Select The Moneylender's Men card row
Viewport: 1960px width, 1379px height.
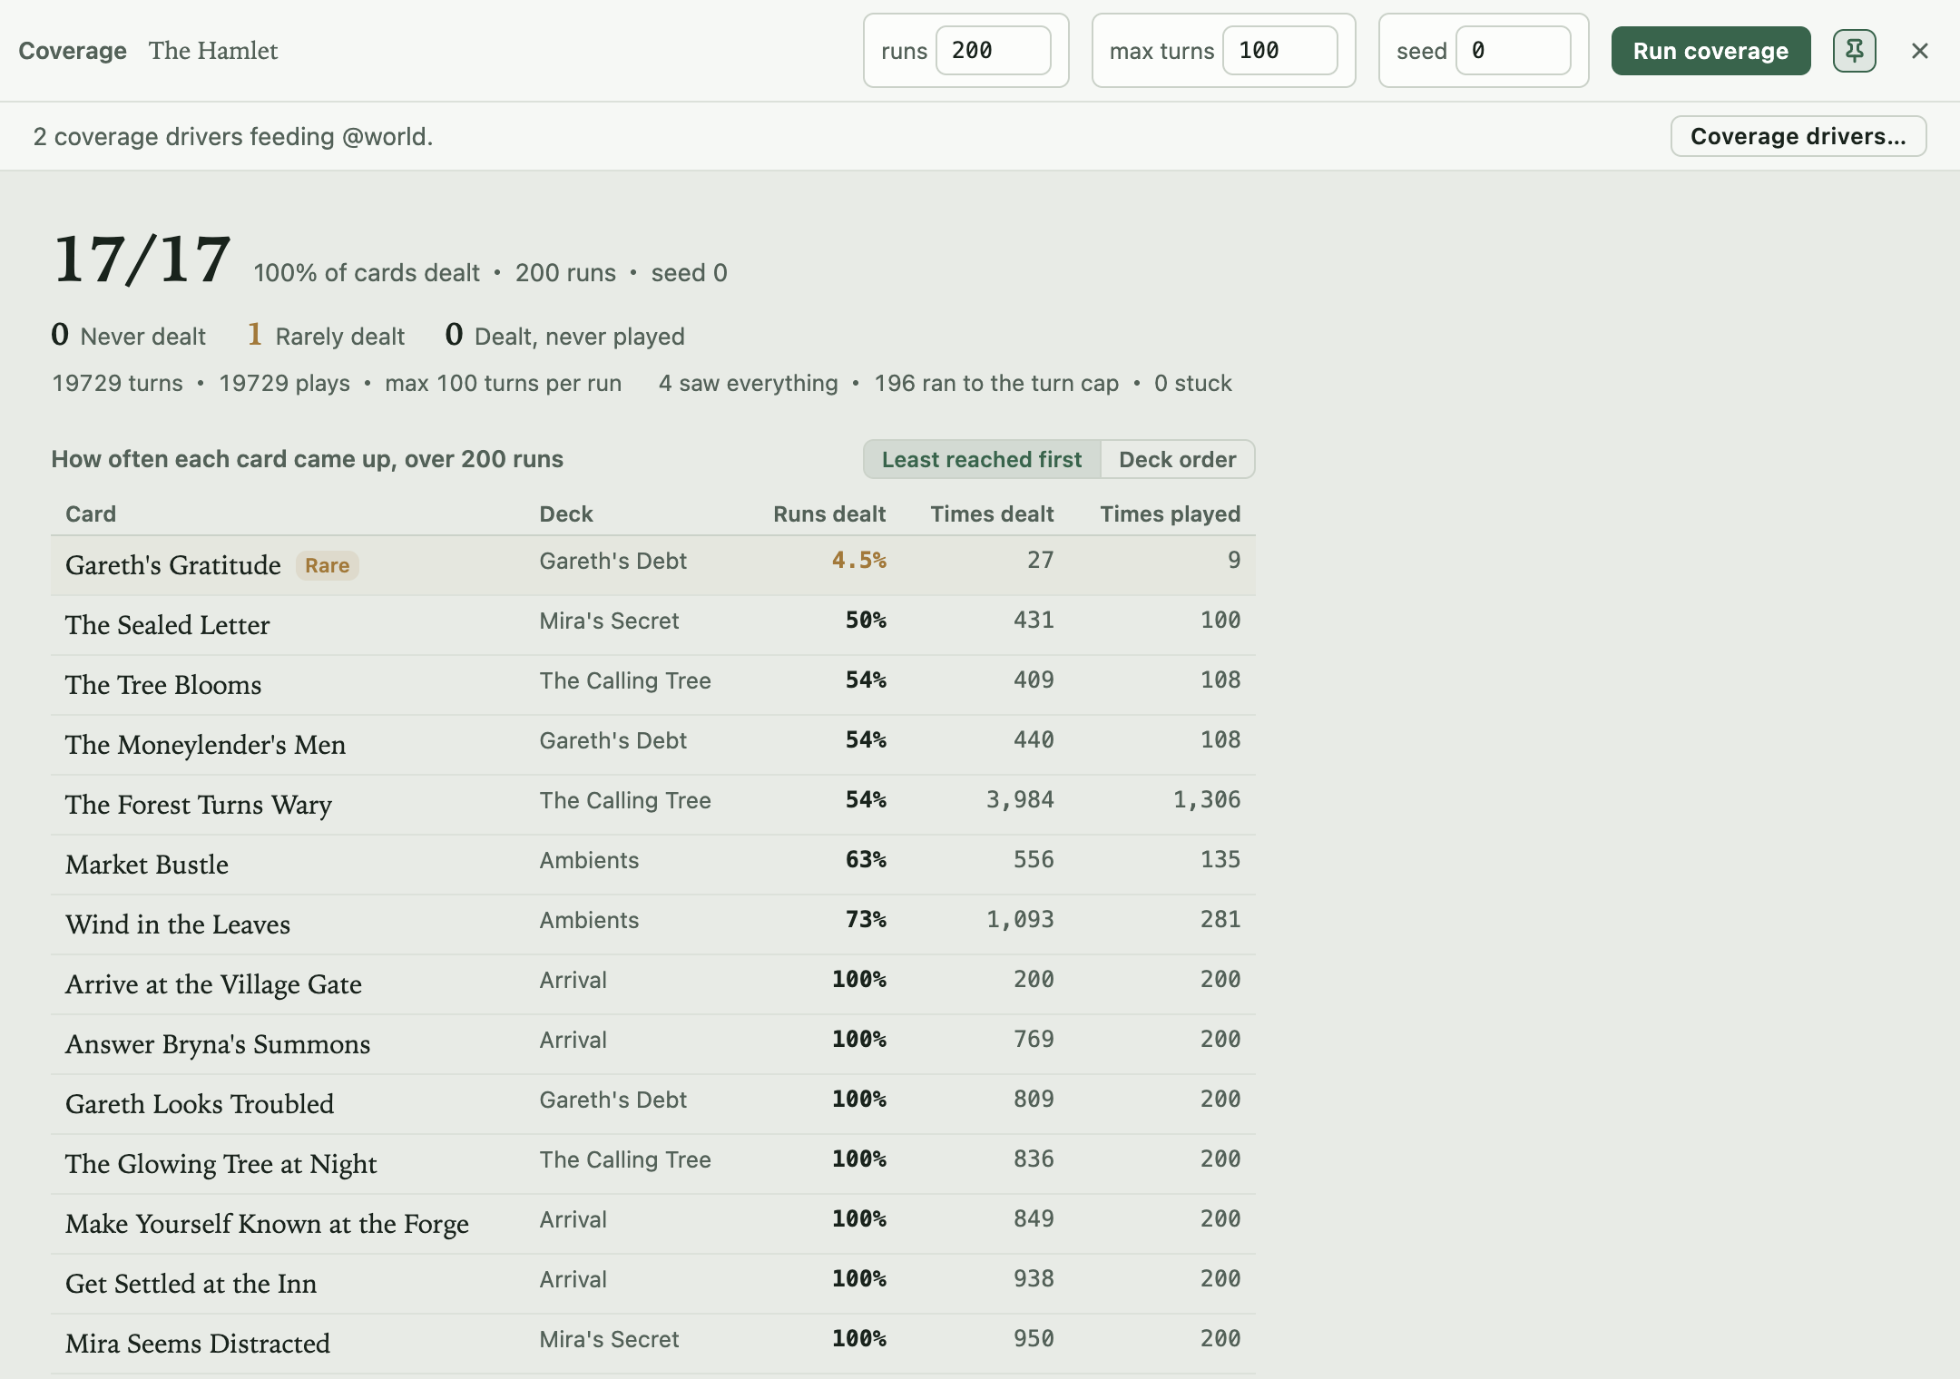coord(653,745)
